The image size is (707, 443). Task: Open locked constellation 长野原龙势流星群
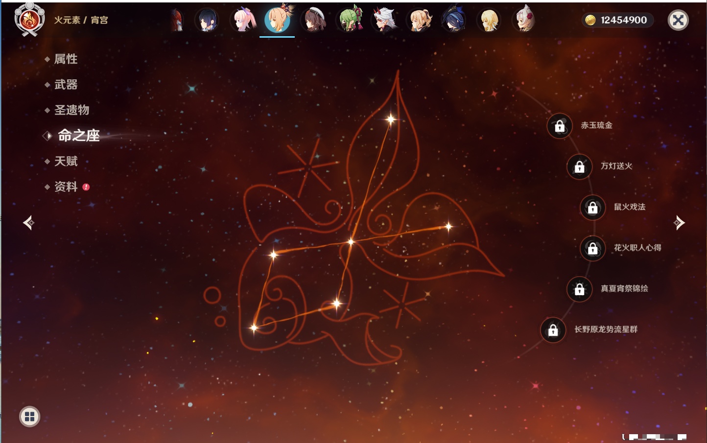[x=553, y=330]
